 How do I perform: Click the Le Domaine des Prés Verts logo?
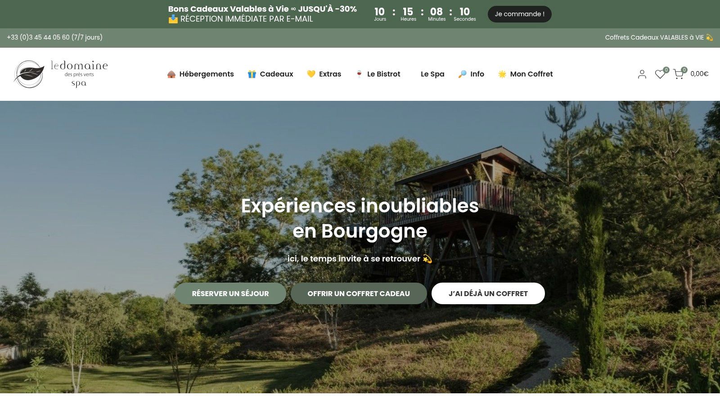coord(61,74)
